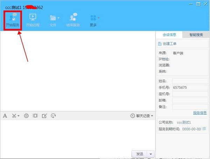
Task: Click the screen shake window icon
Action: tap(35, 116)
